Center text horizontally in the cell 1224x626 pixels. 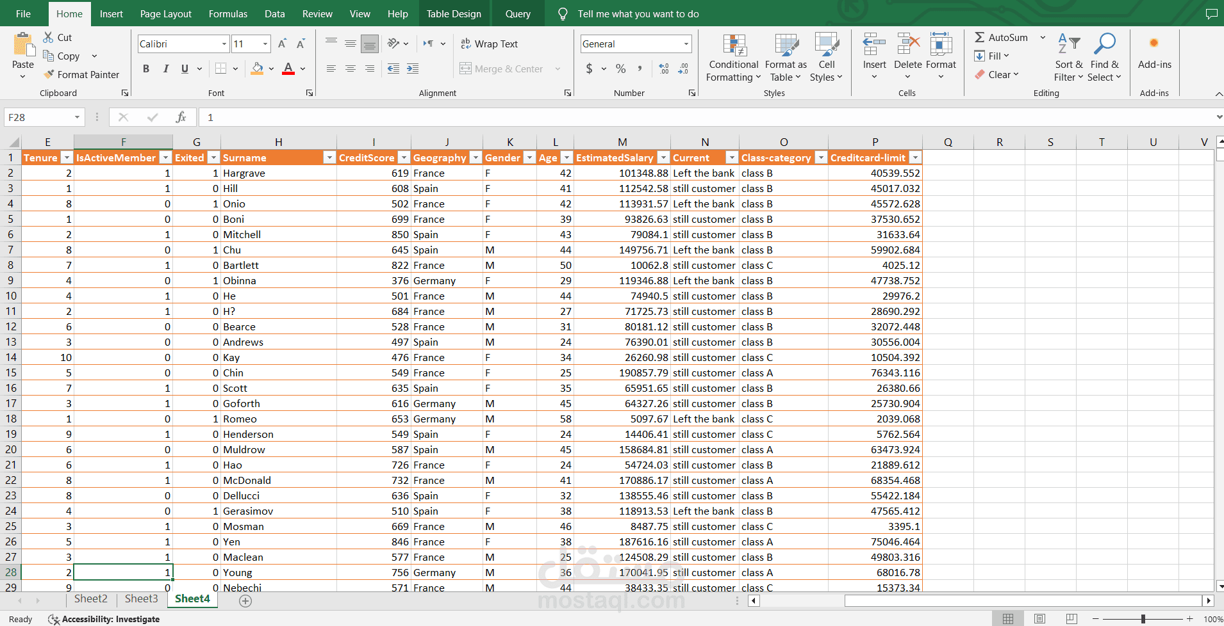click(x=351, y=68)
